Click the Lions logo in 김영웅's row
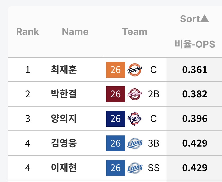 click(135, 143)
